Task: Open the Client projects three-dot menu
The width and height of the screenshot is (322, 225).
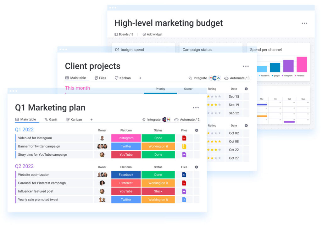Action: pyautogui.click(x=246, y=66)
